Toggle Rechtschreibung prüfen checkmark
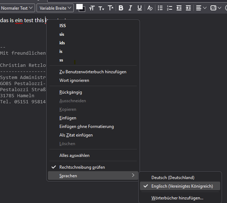This screenshot has height=203, width=227. click(x=93, y=167)
